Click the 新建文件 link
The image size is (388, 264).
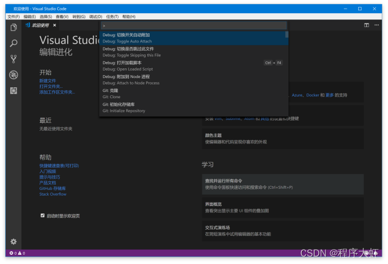pos(48,80)
